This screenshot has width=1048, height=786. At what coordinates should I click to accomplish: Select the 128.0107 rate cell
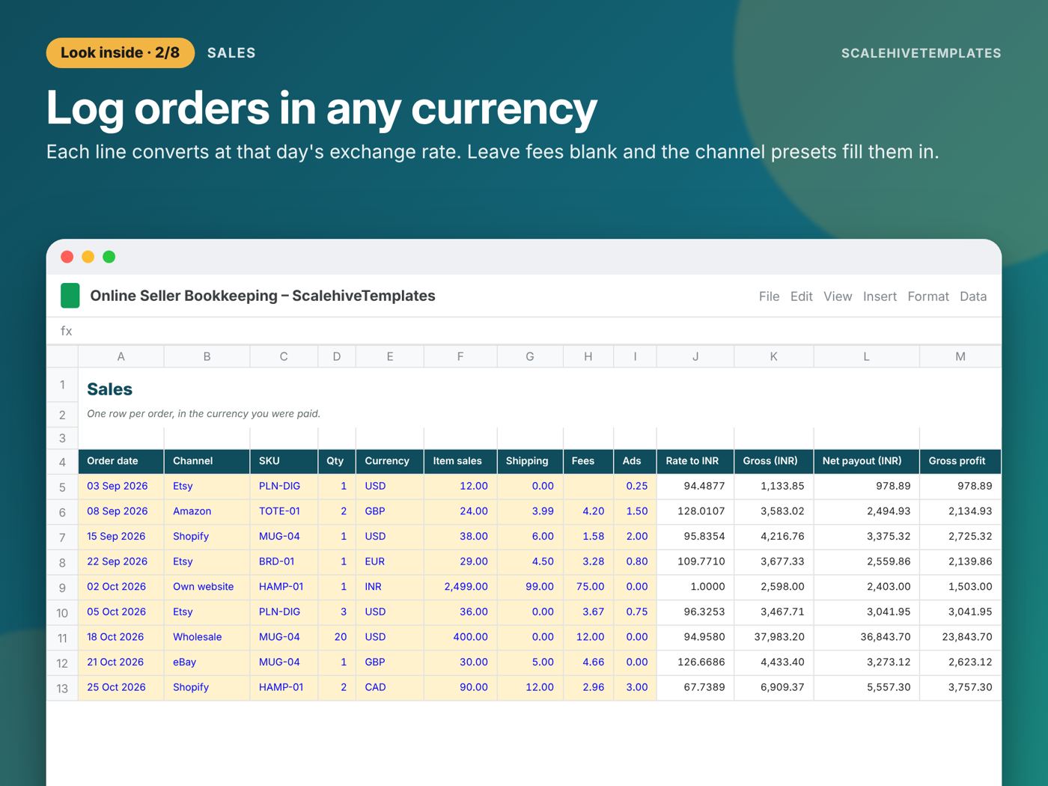pos(695,511)
